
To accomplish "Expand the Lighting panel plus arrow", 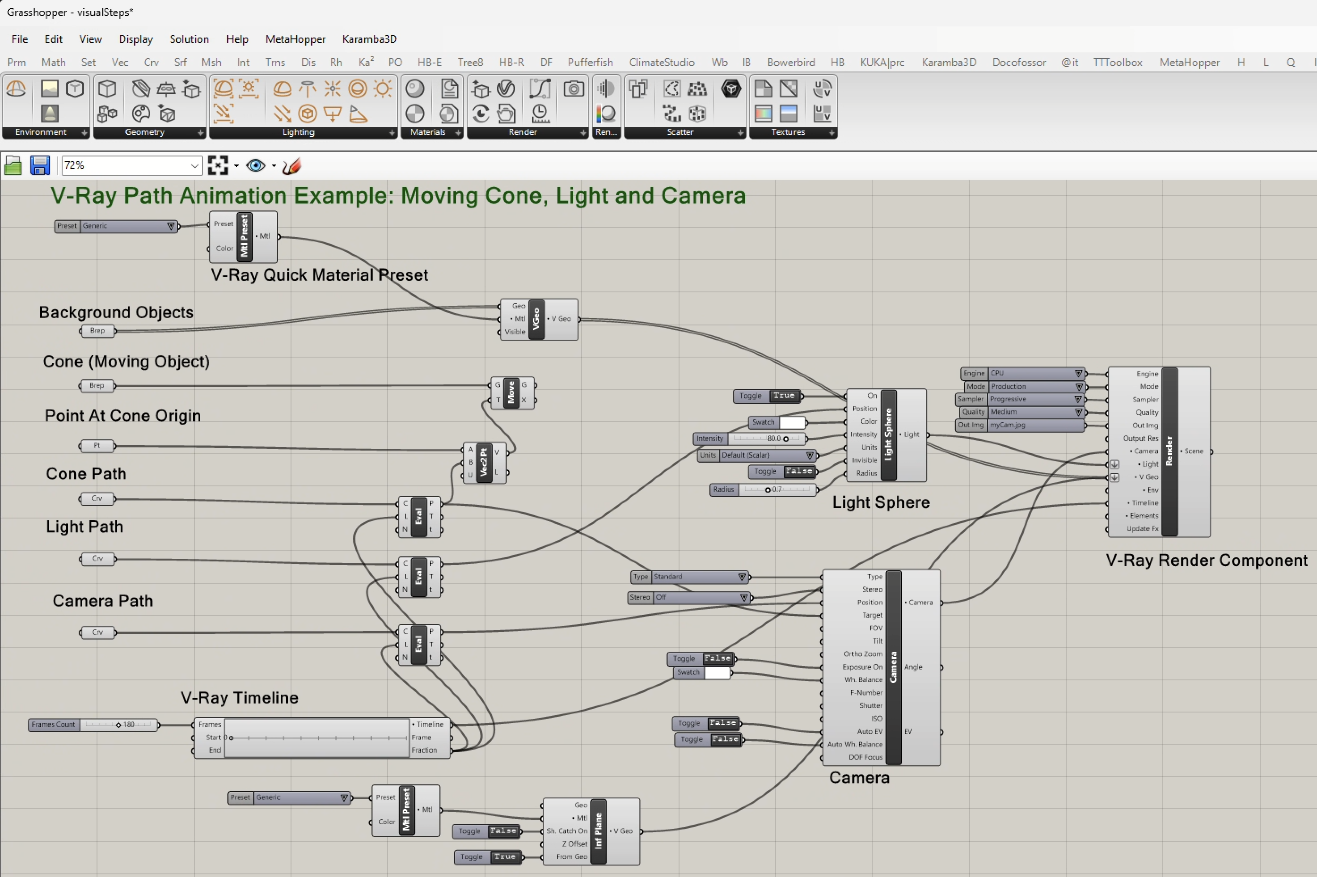I will click(392, 133).
